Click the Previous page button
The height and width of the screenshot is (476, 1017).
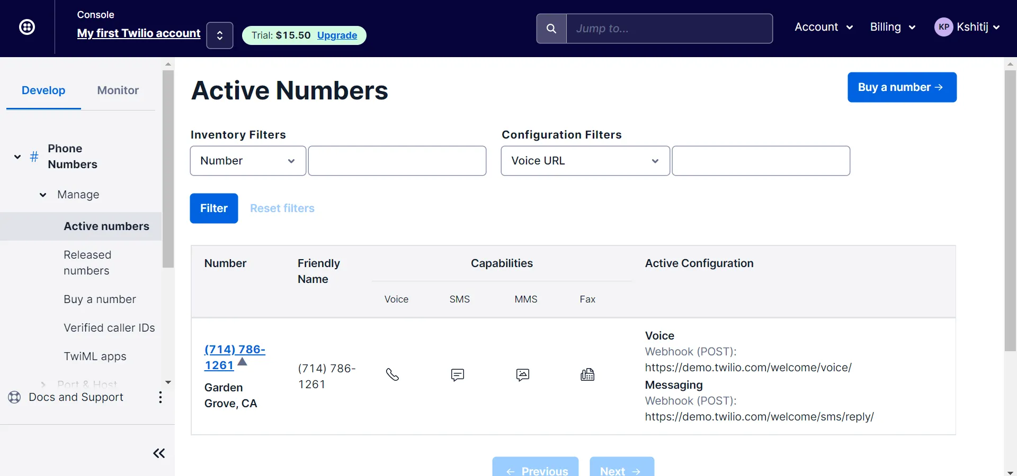coord(536,466)
